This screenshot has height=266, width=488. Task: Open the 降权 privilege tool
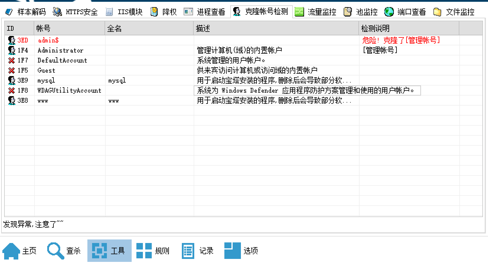(164, 12)
